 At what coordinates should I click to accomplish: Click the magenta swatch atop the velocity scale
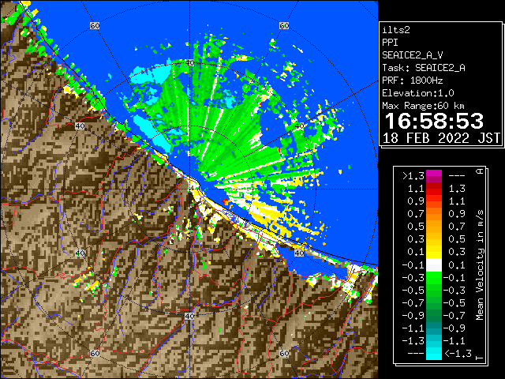pyautogui.click(x=434, y=176)
